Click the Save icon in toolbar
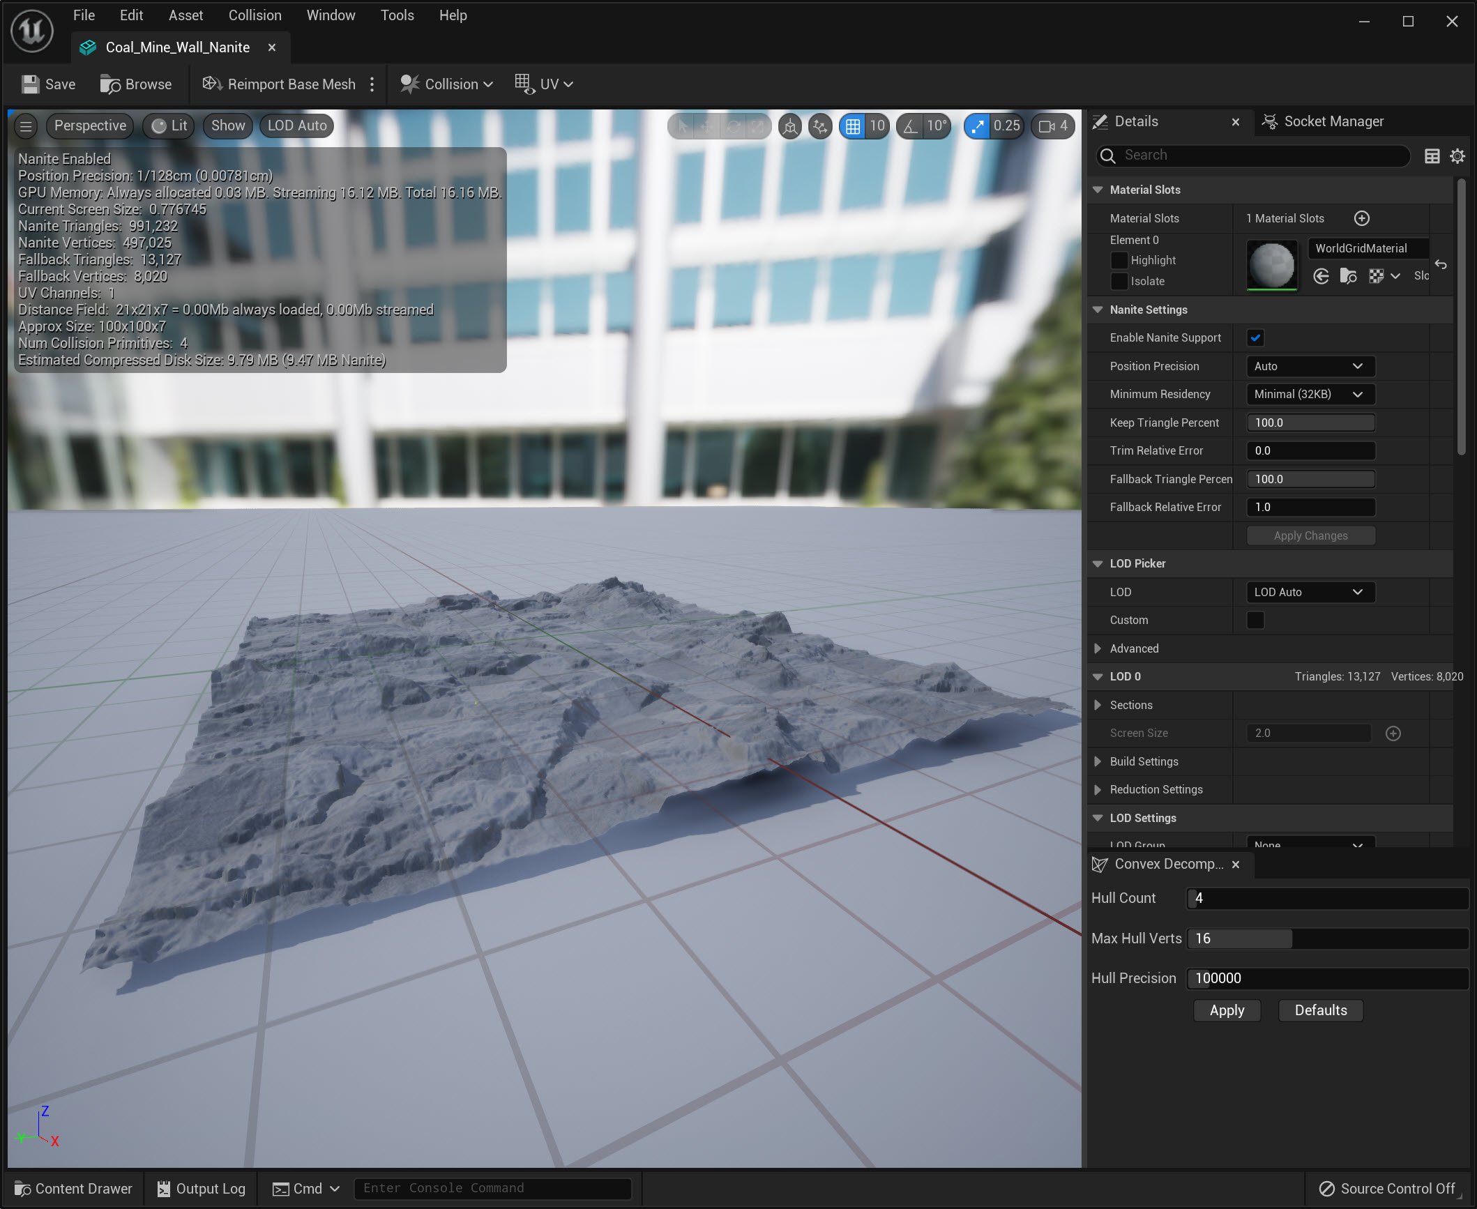This screenshot has width=1477, height=1209. (x=31, y=84)
